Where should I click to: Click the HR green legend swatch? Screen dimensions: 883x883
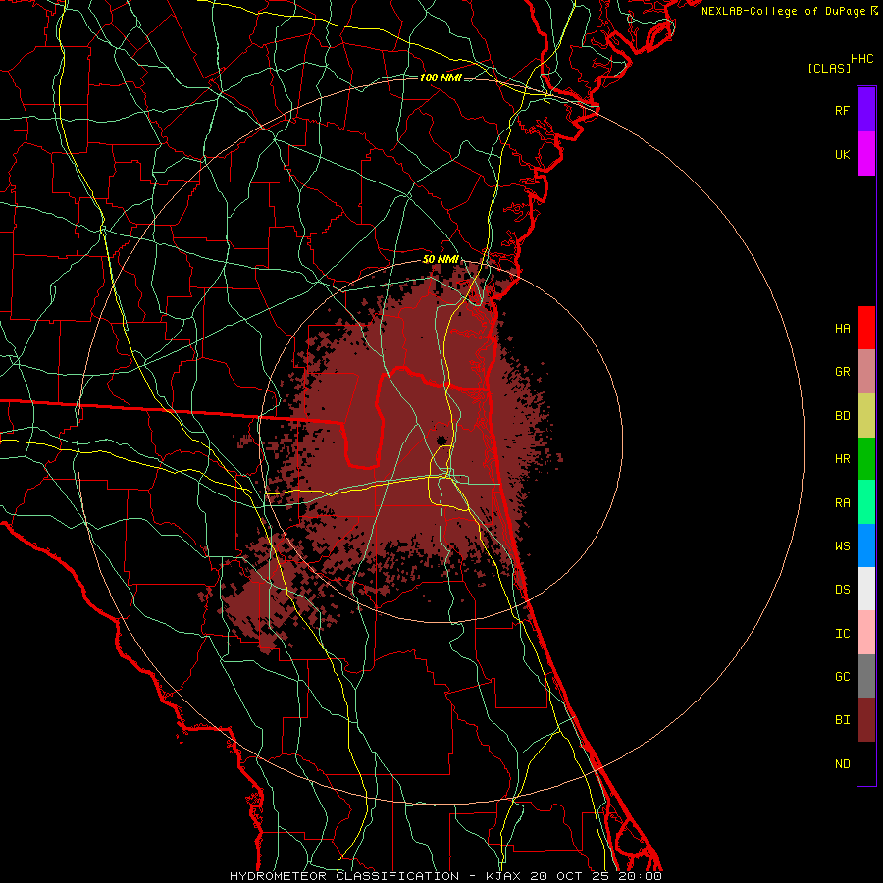coord(866,459)
